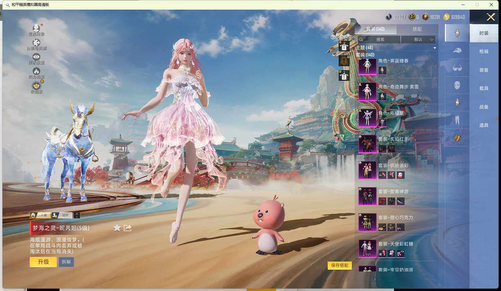Click the first piece icon under 套装-缤纷油彩
The image size is (501, 291).
click(382, 175)
